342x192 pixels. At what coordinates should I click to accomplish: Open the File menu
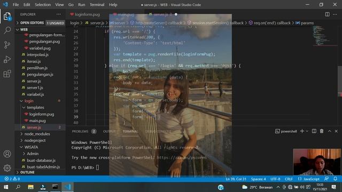[x=15, y=5]
